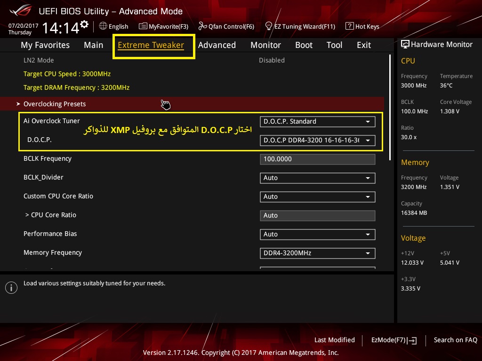The height and width of the screenshot is (361, 482).
Task: Click the English language button
Action: (118, 26)
